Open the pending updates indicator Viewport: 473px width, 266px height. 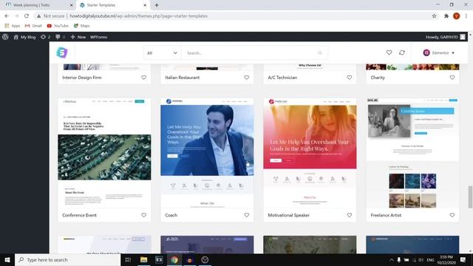click(x=45, y=37)
